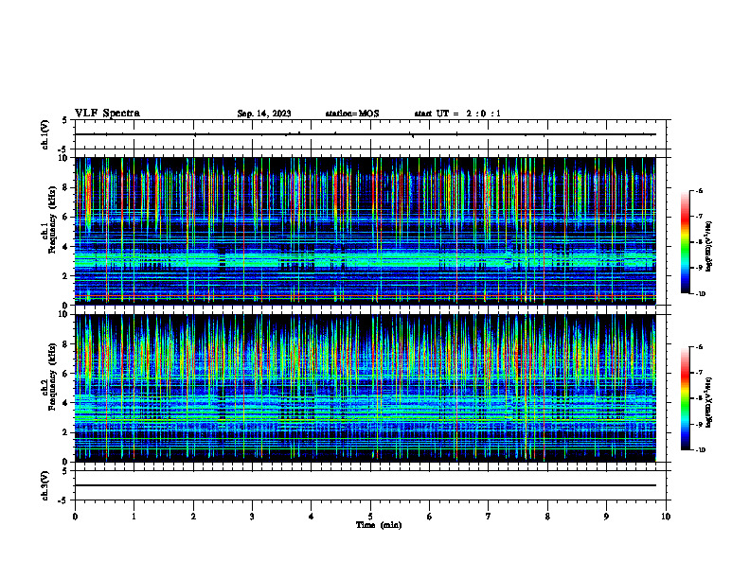Click the ch.1 frequency tick label "10"

[64, 158]
